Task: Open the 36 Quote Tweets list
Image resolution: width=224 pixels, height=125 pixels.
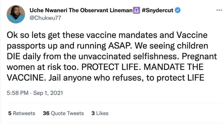Action: coord(63,113)
